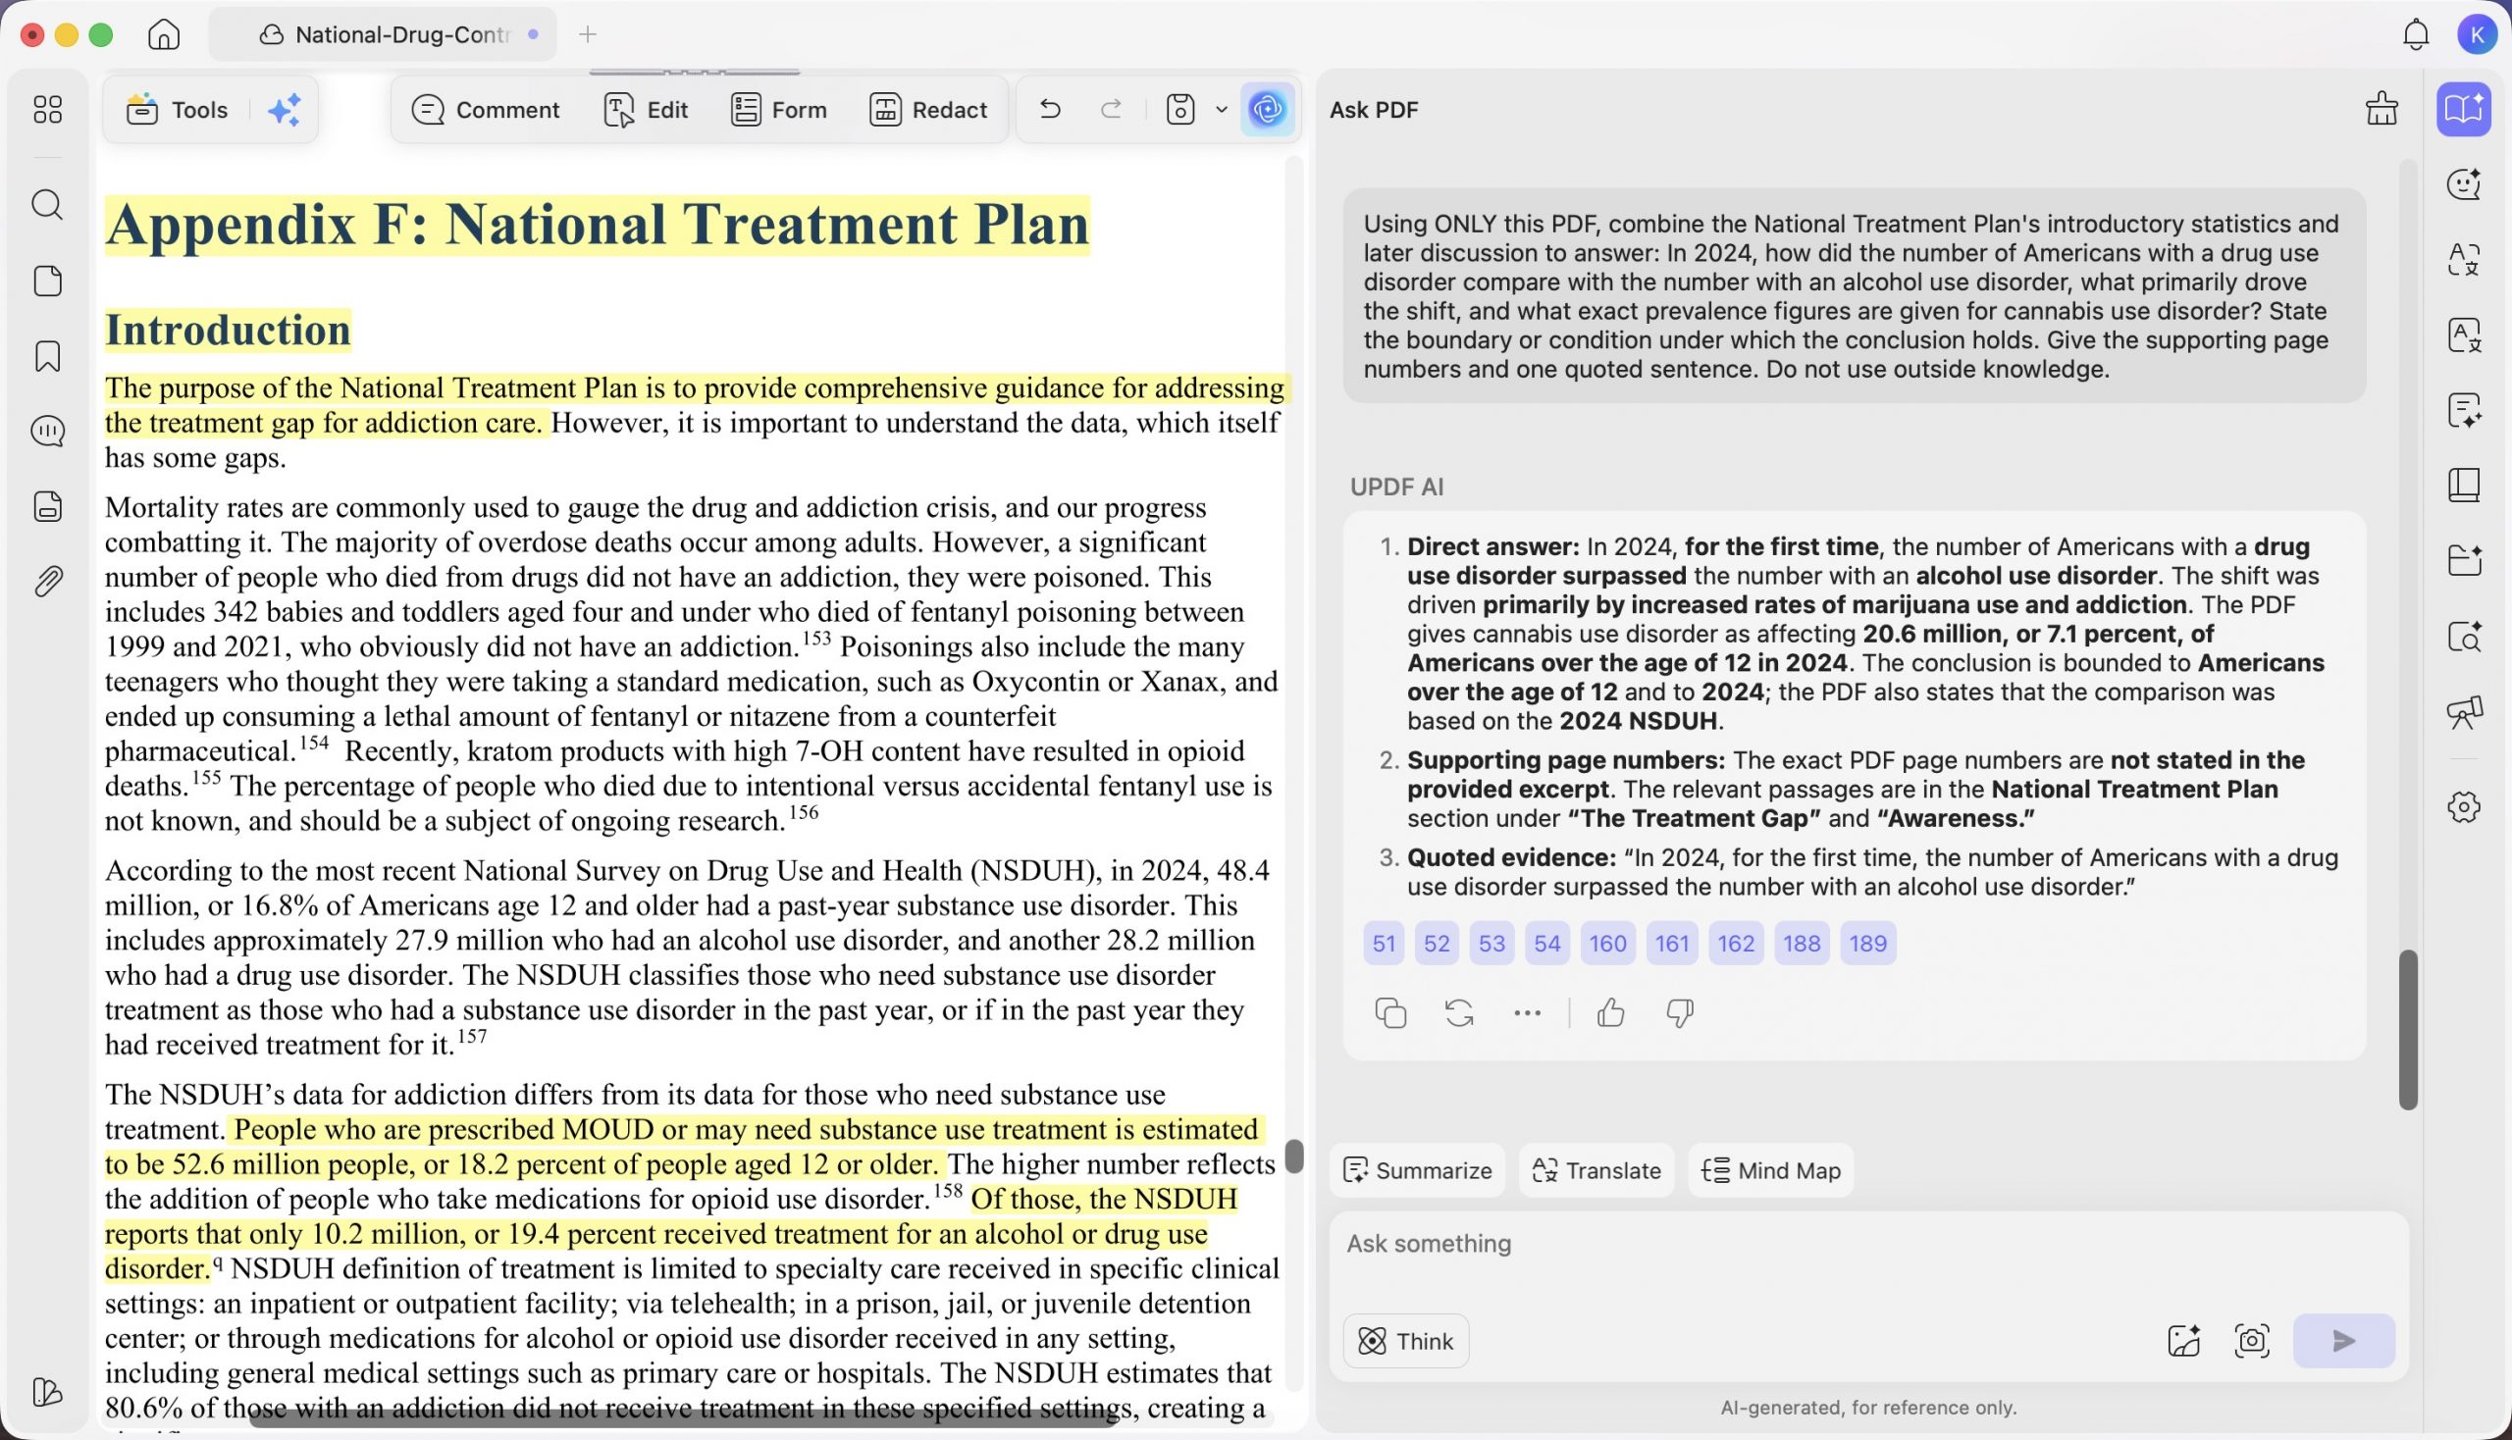Open the bookmarks panel

pos(47,356)
